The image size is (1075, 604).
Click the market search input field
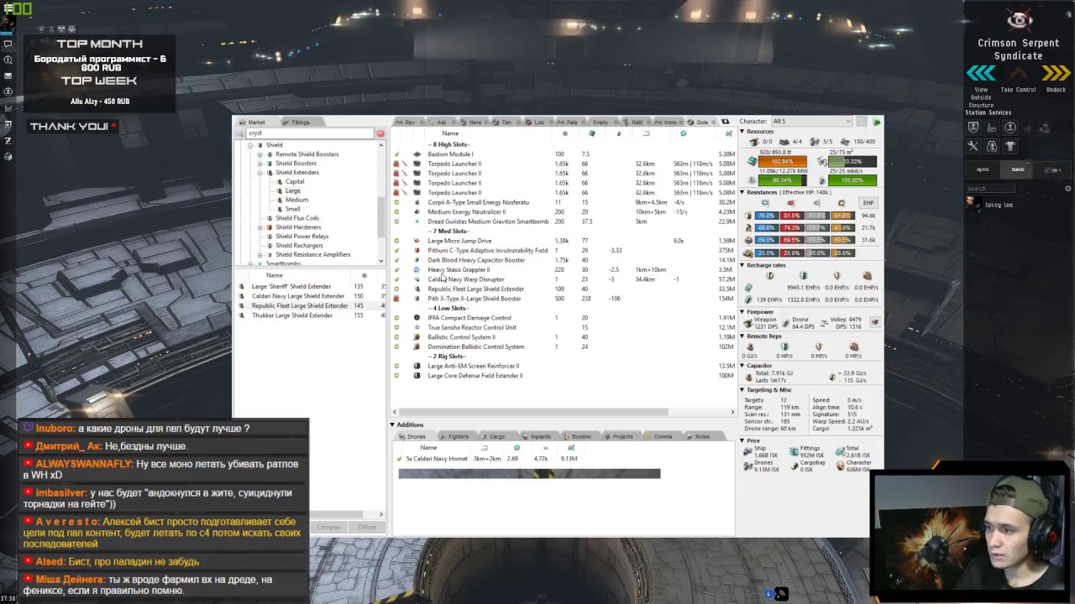click(x=310, y=133)
